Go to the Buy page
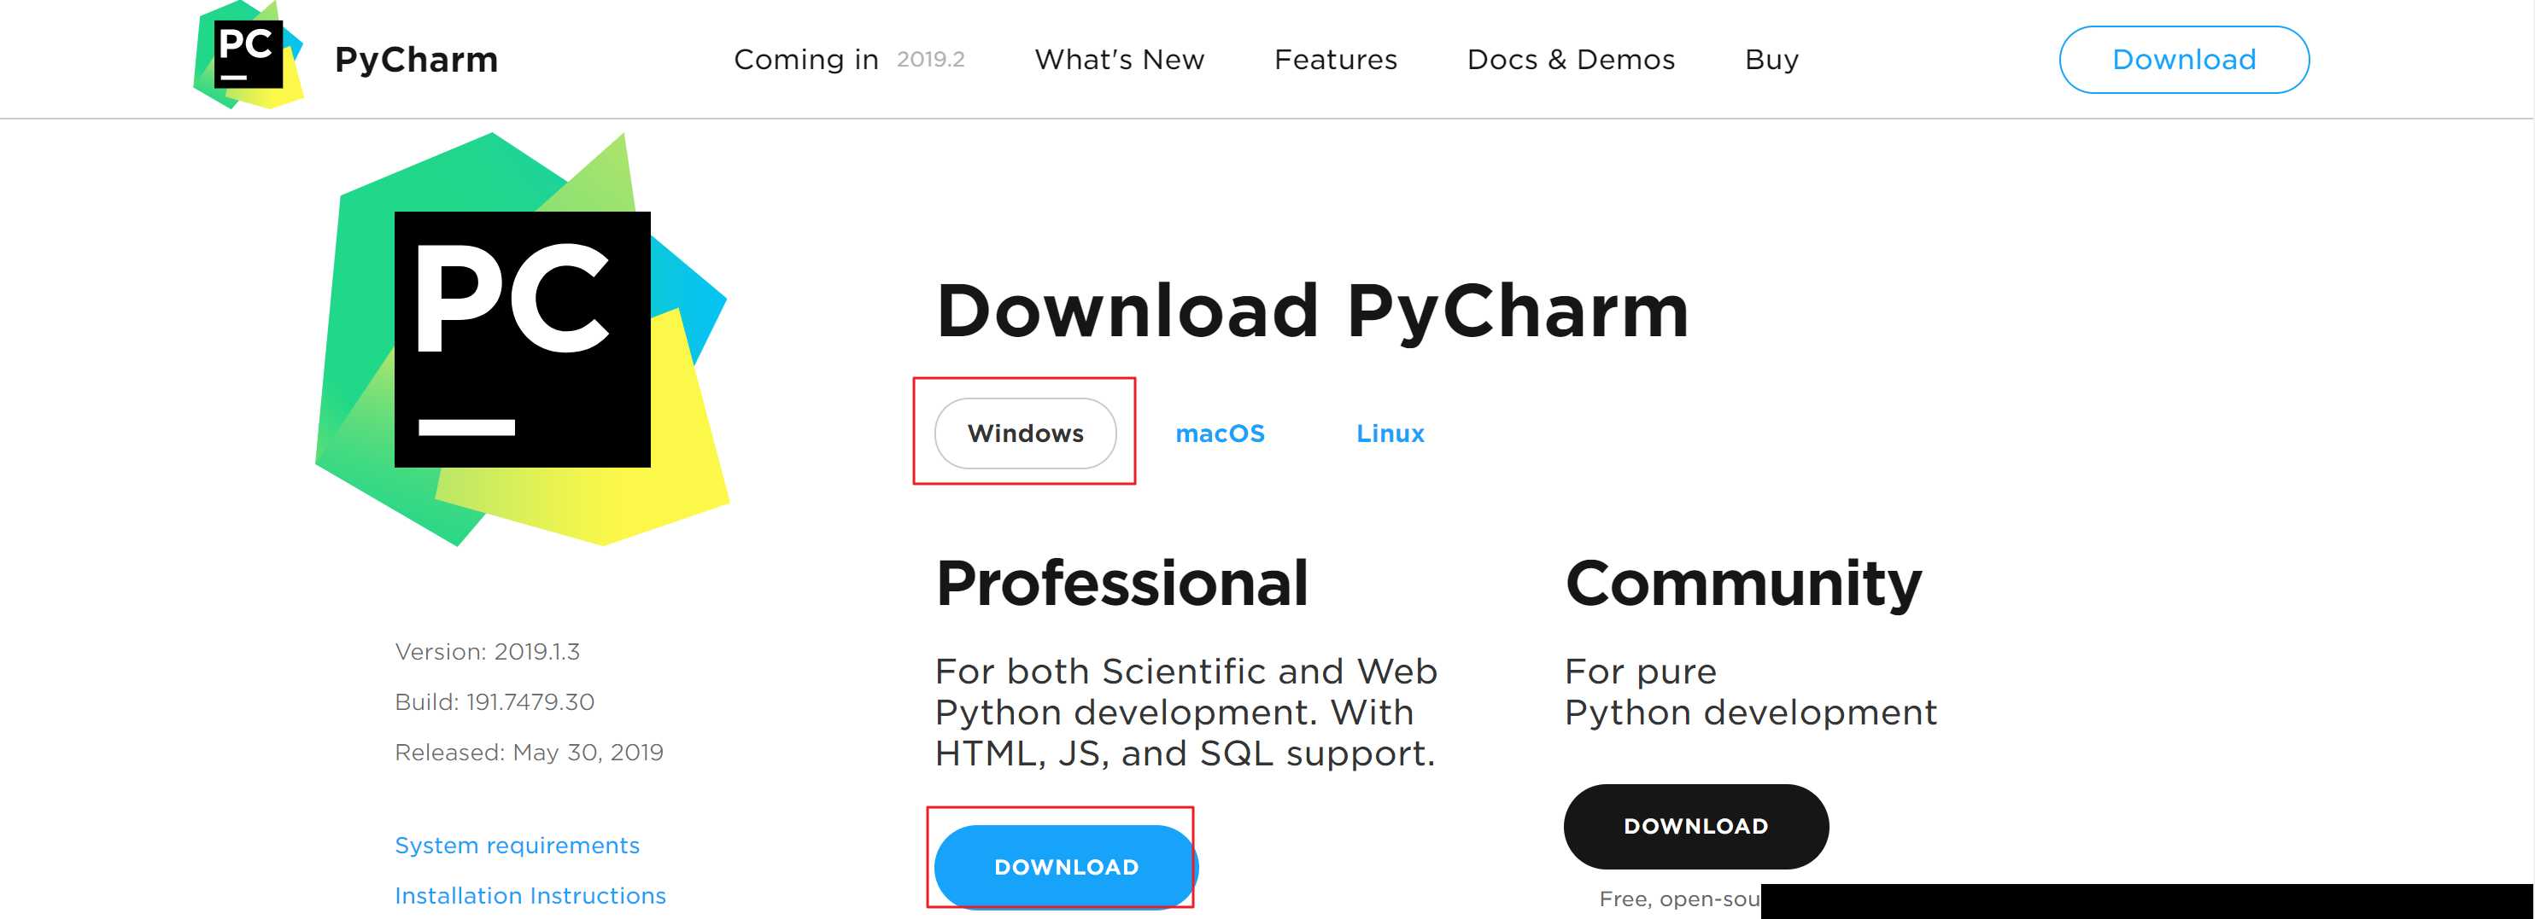 [1771, 60]
